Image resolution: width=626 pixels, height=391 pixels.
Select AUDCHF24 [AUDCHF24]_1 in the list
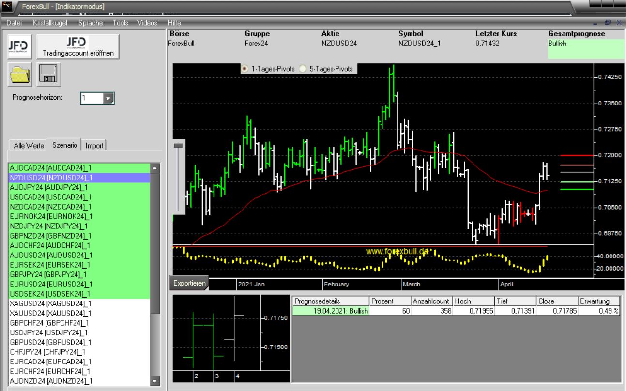pos(79,245)
